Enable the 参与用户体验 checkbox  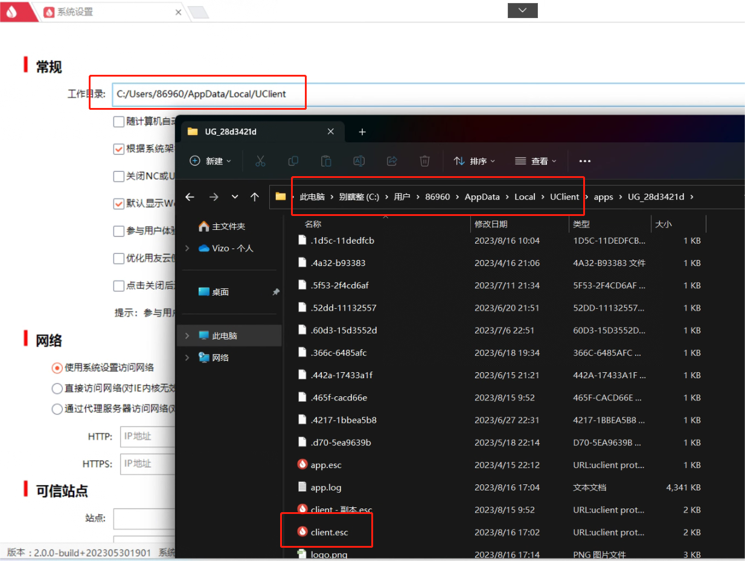(x=119, y=231)
